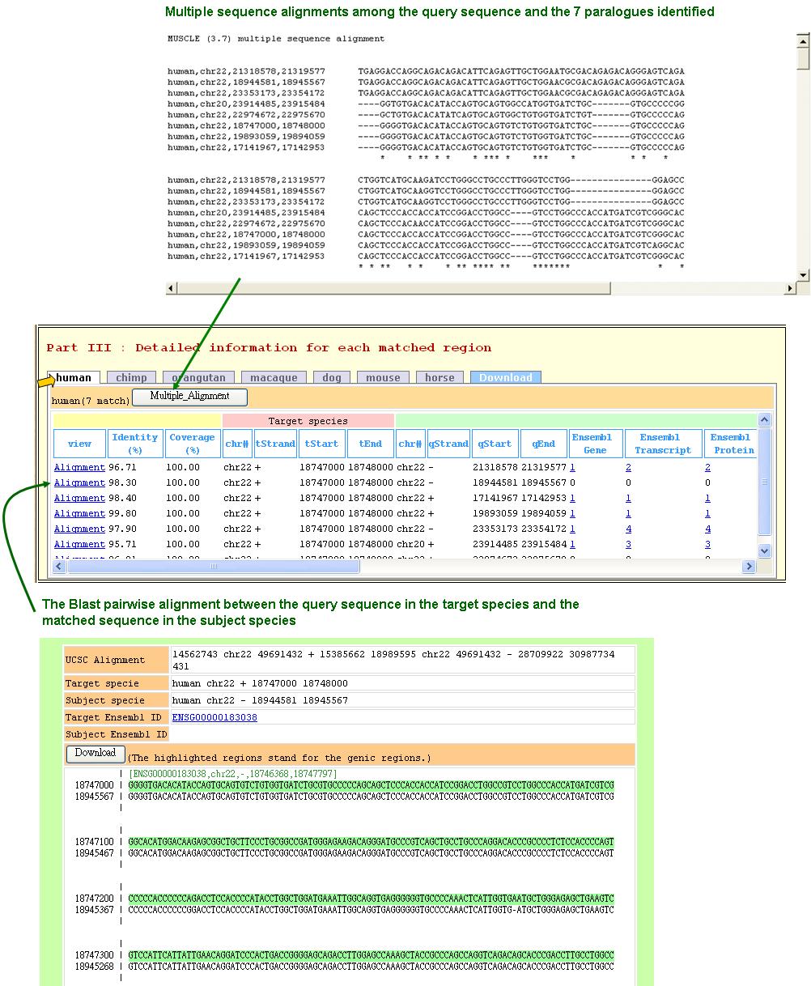
Task: Open Alignment link for 95.71 identity row
Action: coord(79,545)
